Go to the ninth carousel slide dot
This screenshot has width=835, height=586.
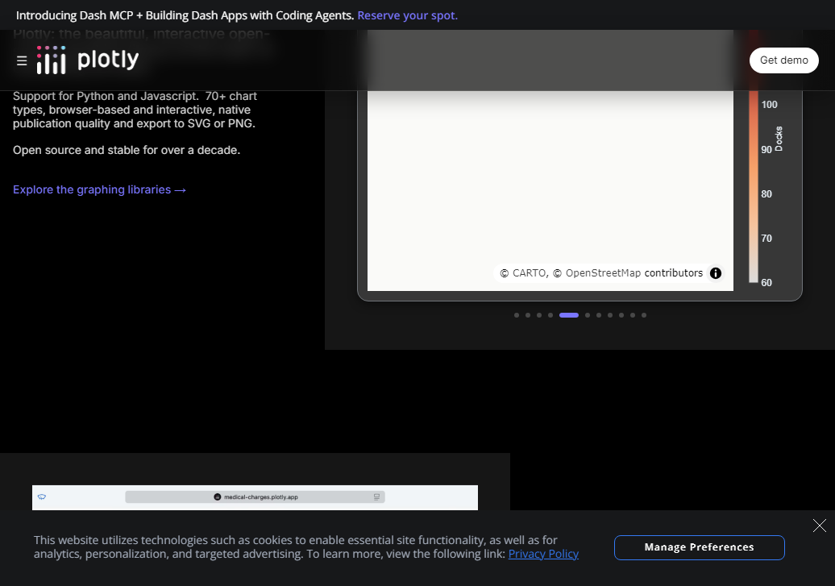[x=621, y=315]
